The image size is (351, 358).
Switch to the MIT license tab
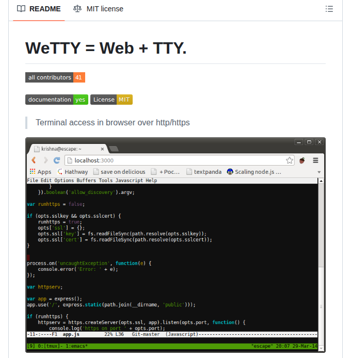click(x=98, y=9)
